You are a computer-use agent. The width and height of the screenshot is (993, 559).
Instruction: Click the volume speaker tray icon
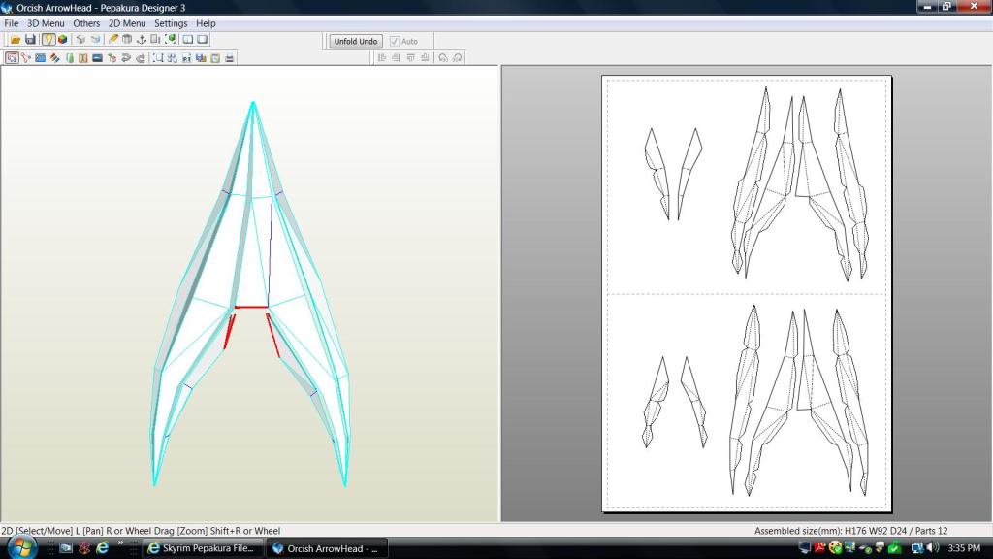[x=933, y=547]
